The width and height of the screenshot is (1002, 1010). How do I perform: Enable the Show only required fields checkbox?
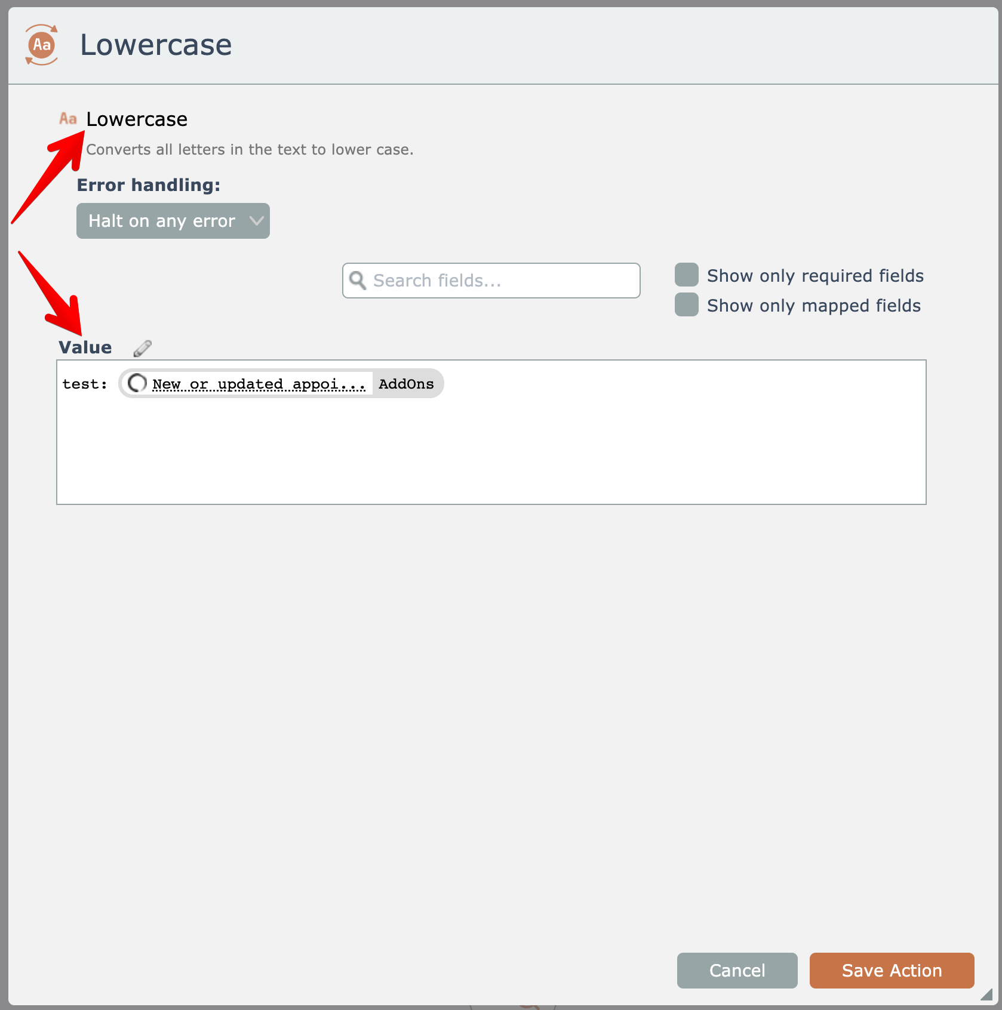tap(687, 275)
